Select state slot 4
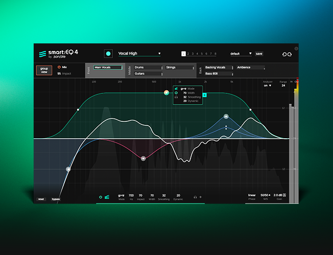Viewport: 333px width, 255px height. [x=197, y=54]
